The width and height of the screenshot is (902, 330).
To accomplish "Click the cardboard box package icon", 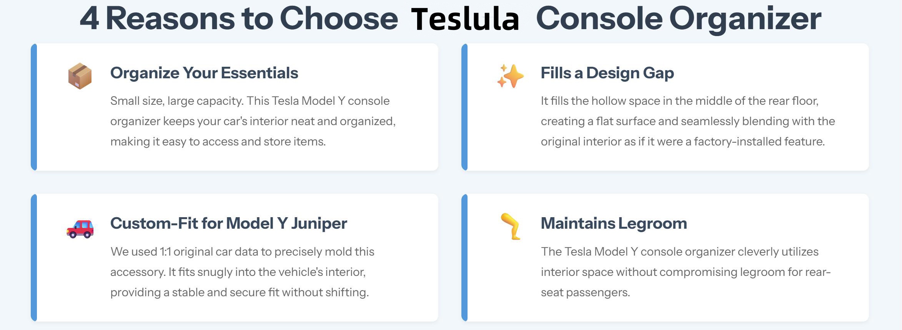I will [80, 76].
